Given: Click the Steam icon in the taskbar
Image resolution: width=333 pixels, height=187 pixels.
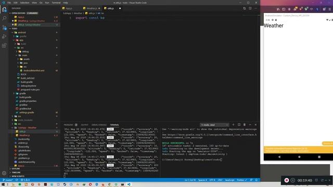Looking at the screenshot, I should [x=65, y=184].
